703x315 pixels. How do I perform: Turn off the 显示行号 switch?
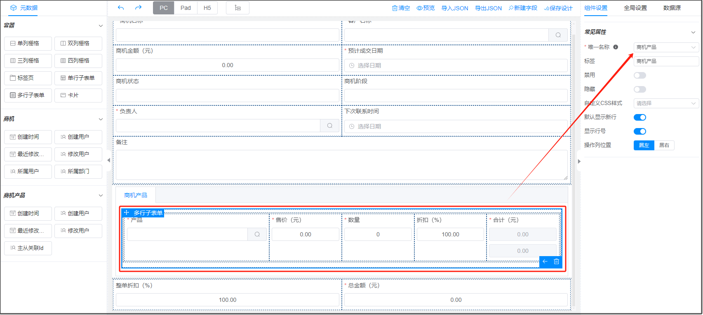point(640,131)
